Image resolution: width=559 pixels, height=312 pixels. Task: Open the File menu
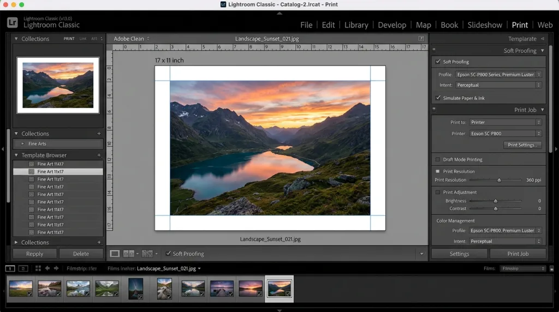(306, 25)
